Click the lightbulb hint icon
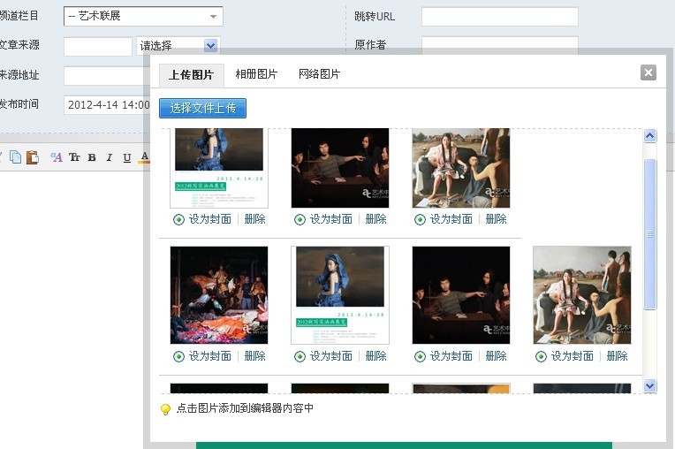Viewport: 675px width, 449px height. click(165, 409)
